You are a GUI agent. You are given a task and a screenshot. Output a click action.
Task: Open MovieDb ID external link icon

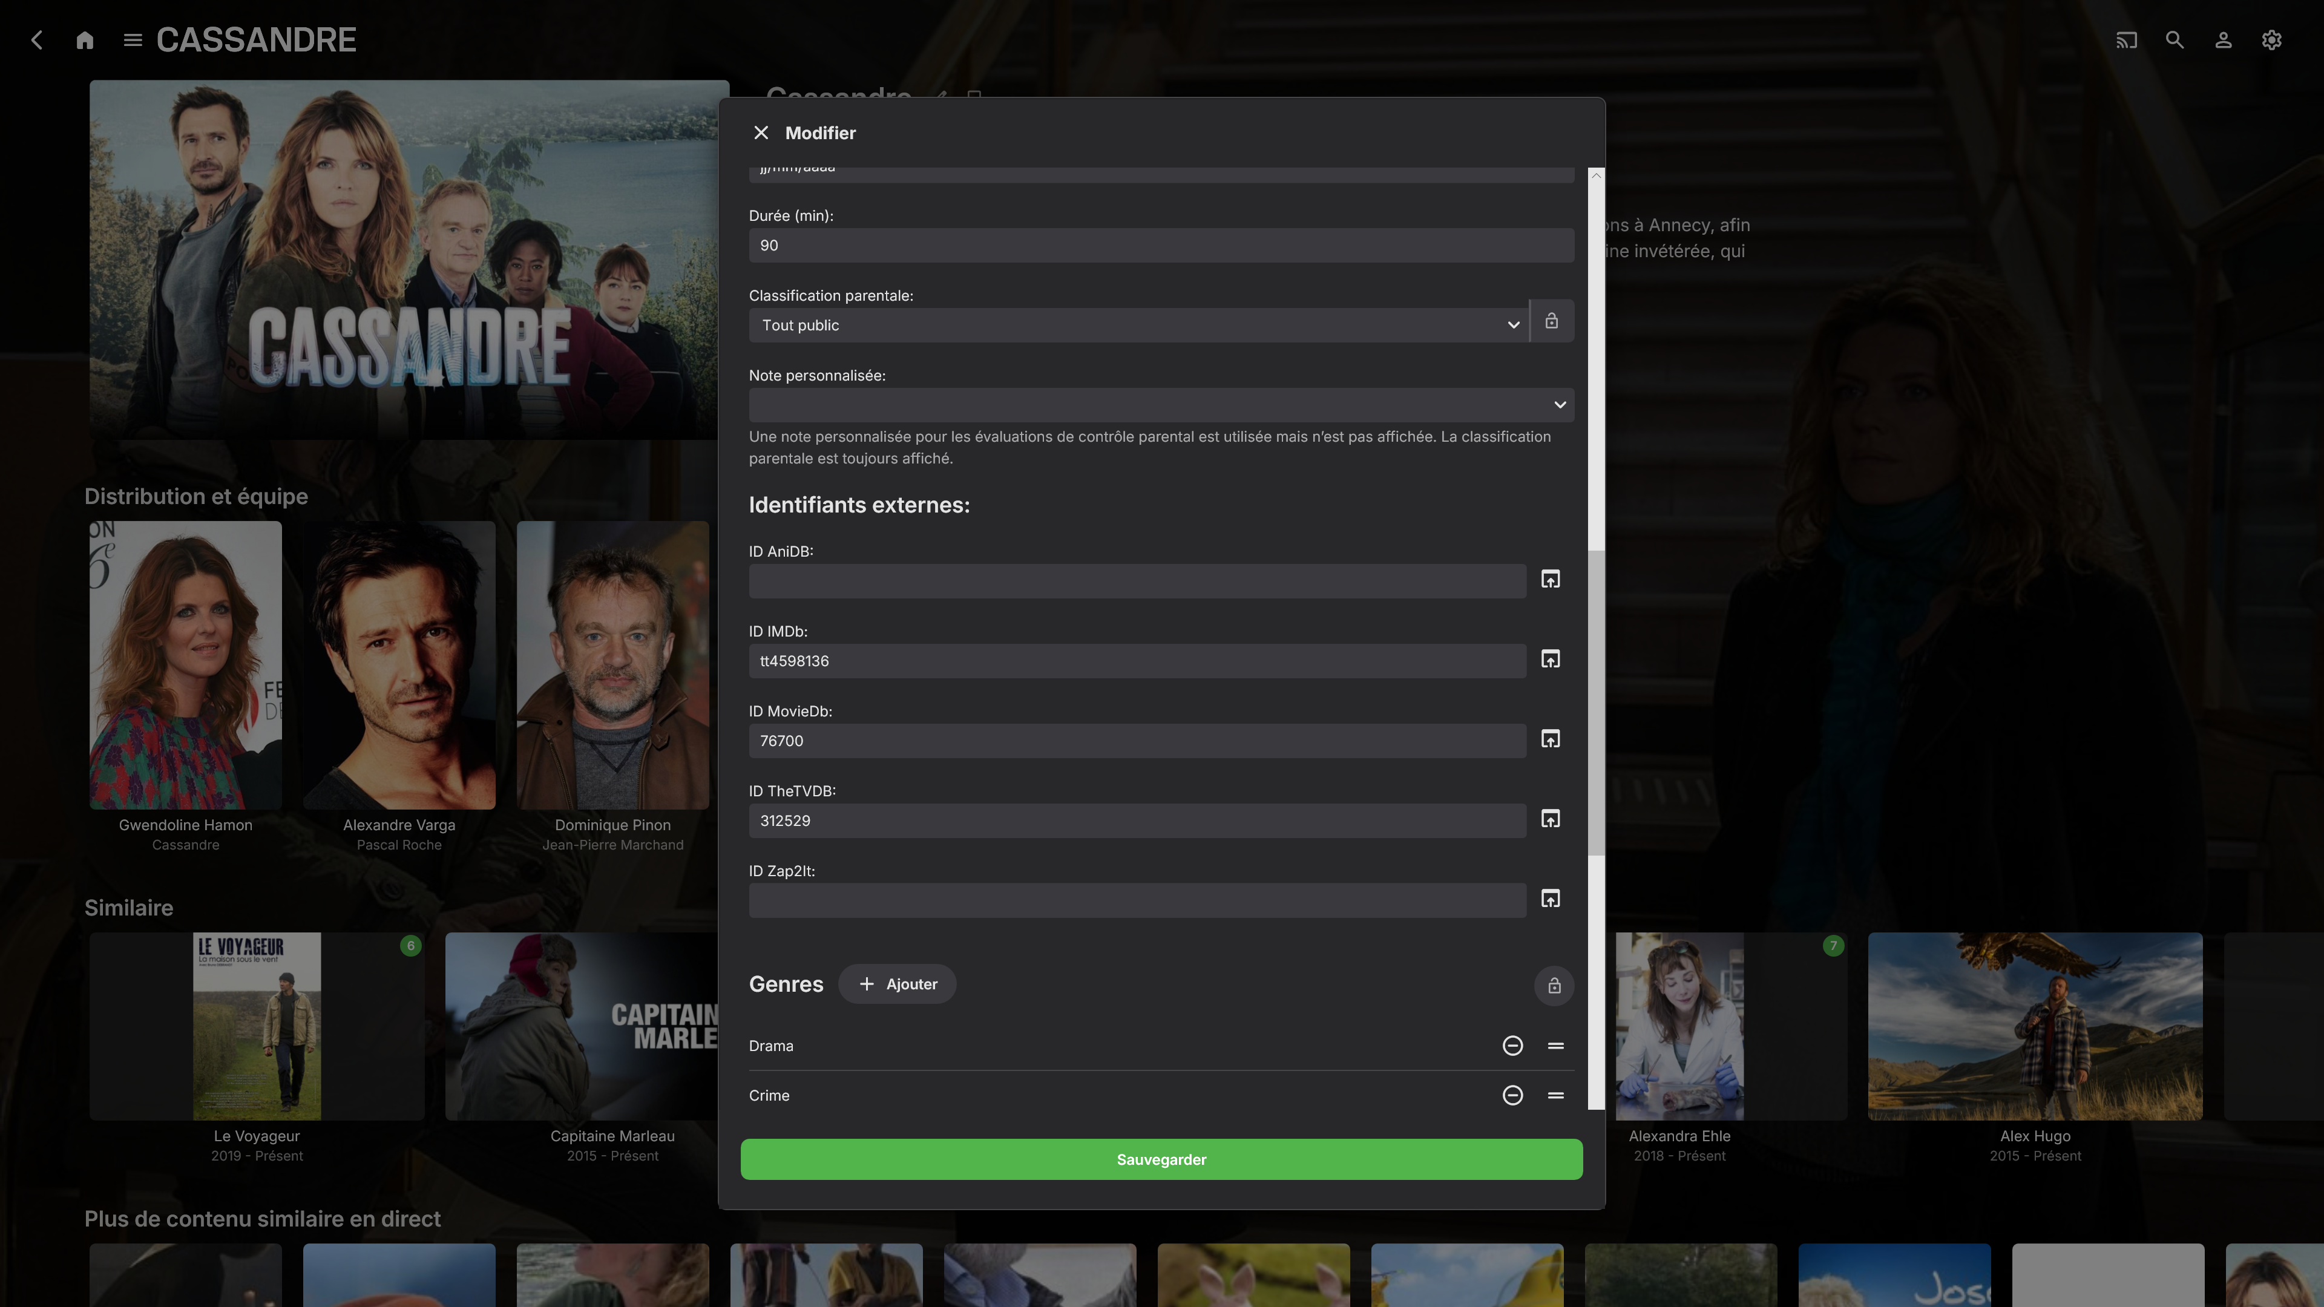coord(1550,739)
